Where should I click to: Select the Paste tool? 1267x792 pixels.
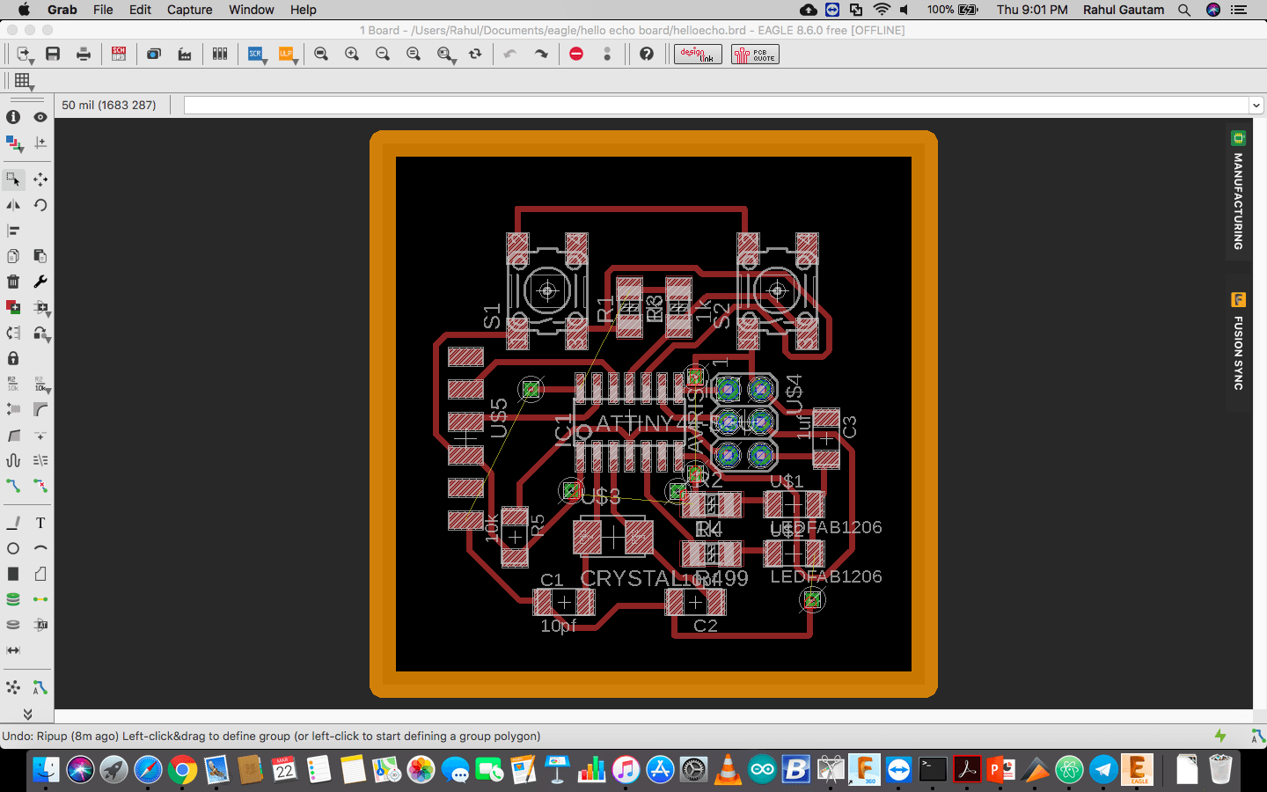click(x=40, y=256)
